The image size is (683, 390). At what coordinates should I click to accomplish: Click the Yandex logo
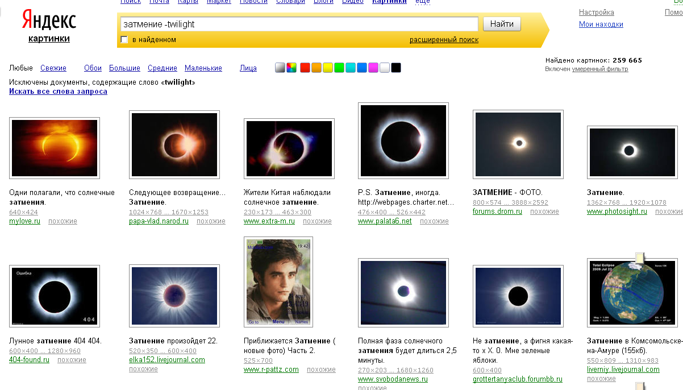(49, 22)
